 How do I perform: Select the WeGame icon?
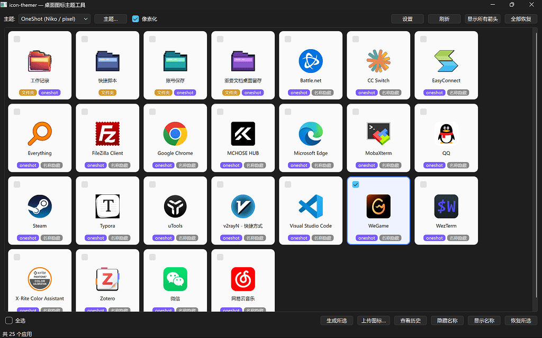378,206
